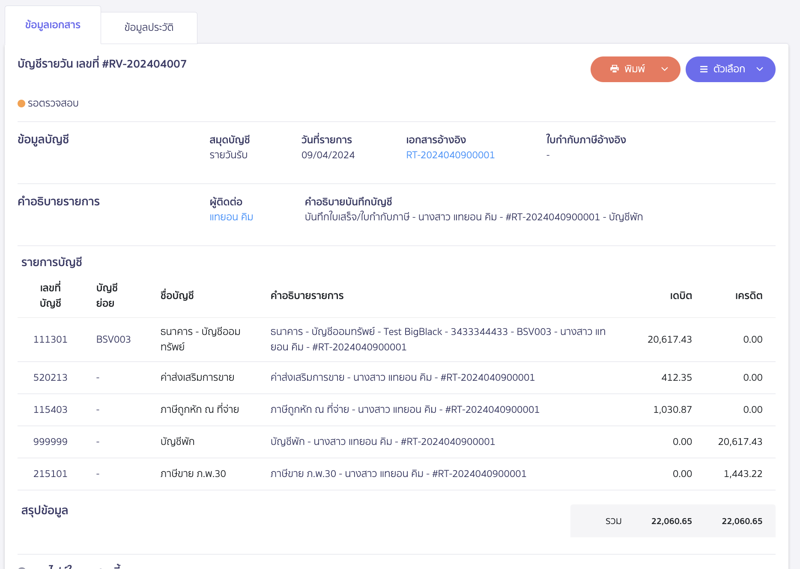Click account name บัญชีพัก in table
This screenshot has width=800, height=569.
(177, 442)
